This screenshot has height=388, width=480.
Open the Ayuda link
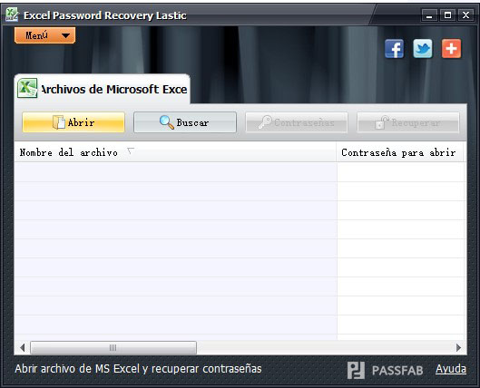(x=451, y=369)
